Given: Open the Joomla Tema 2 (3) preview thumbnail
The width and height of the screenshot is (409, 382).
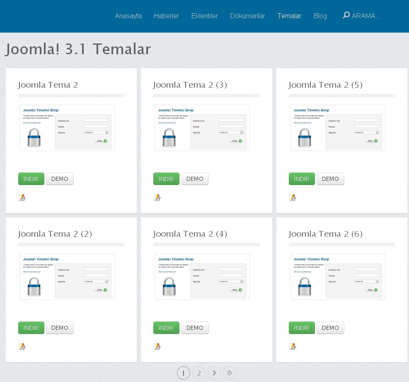Looking at the screenshot, I should pyautogui.click(x=202, y=128).
